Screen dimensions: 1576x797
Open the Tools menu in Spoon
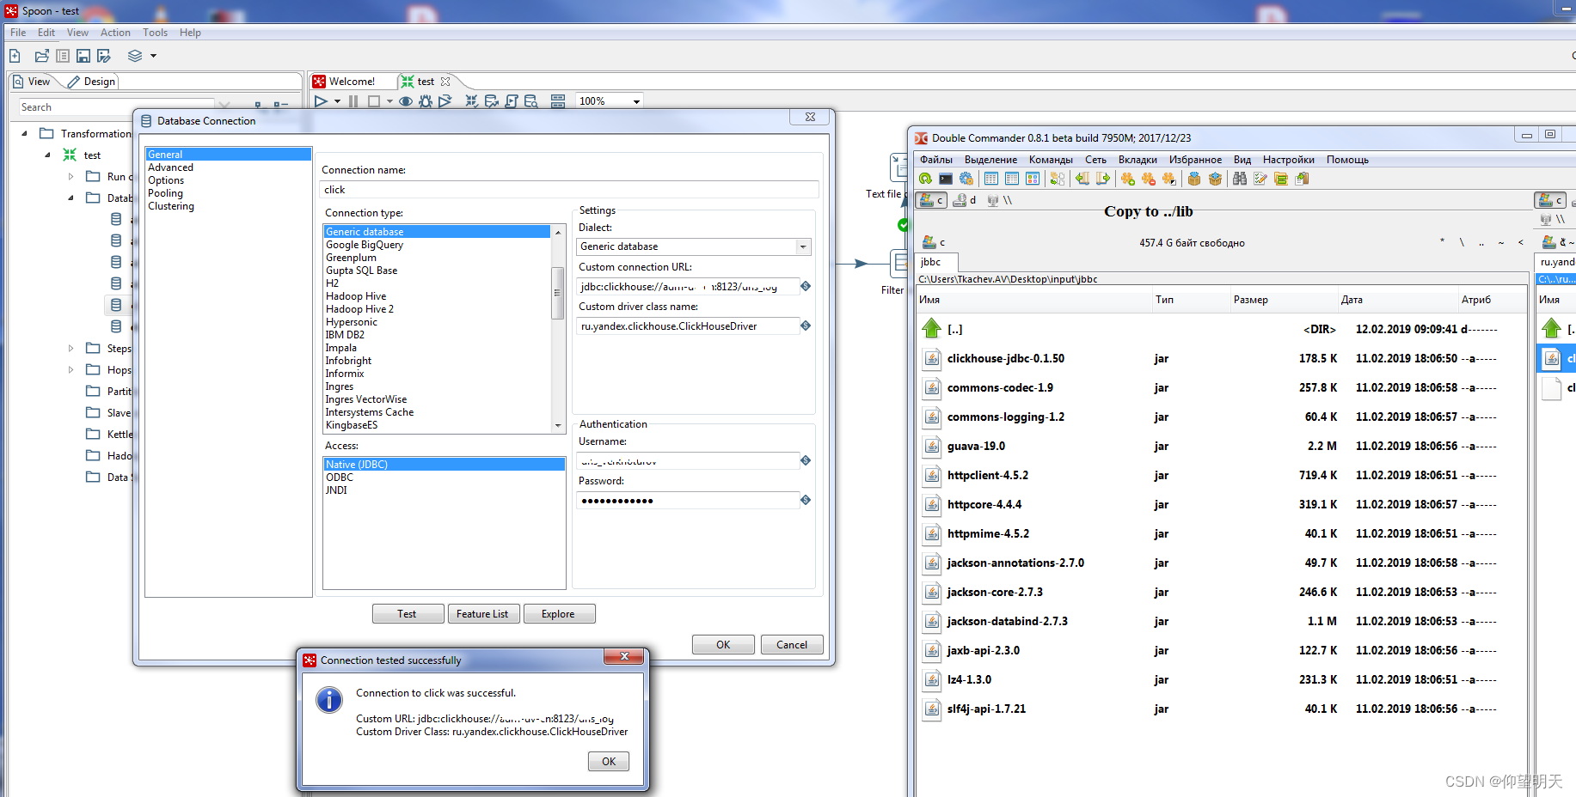[x=155, y=33]
